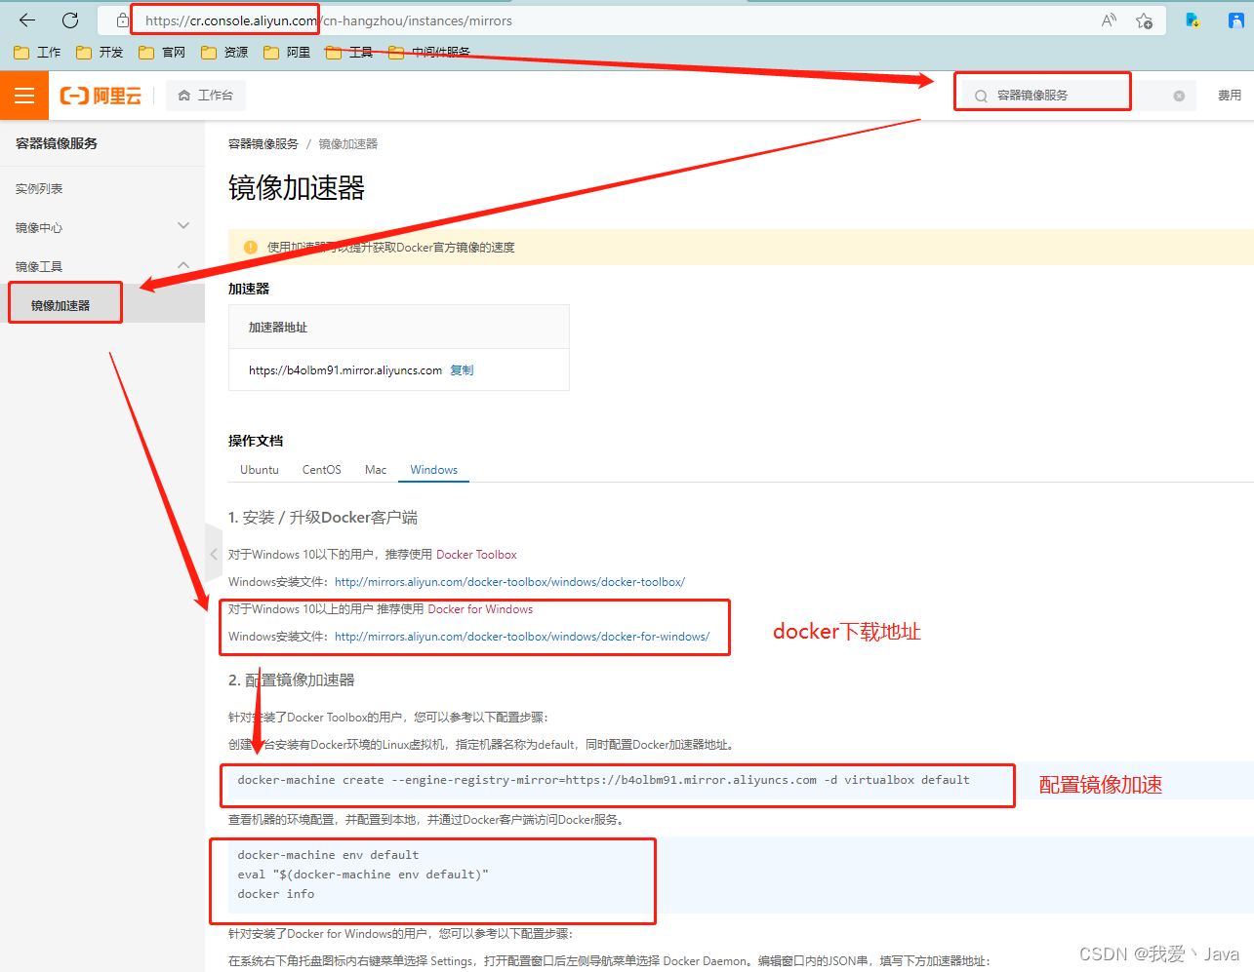Open the orange hamburger menu
The width and height of the screenshot is (1254, 972).
[24, 96]
